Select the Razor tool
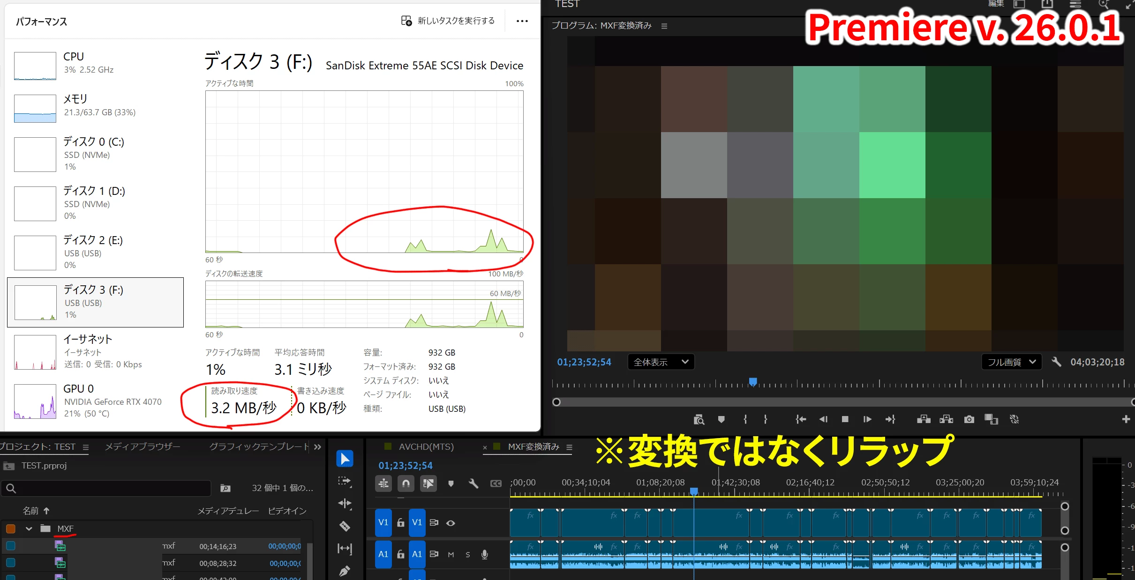 click(345, 527)
